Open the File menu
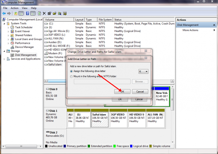The image size is (218, 154). (5, 8)
